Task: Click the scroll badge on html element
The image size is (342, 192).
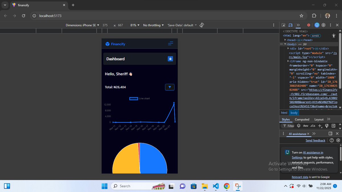Action: click(x=315, y=36)
